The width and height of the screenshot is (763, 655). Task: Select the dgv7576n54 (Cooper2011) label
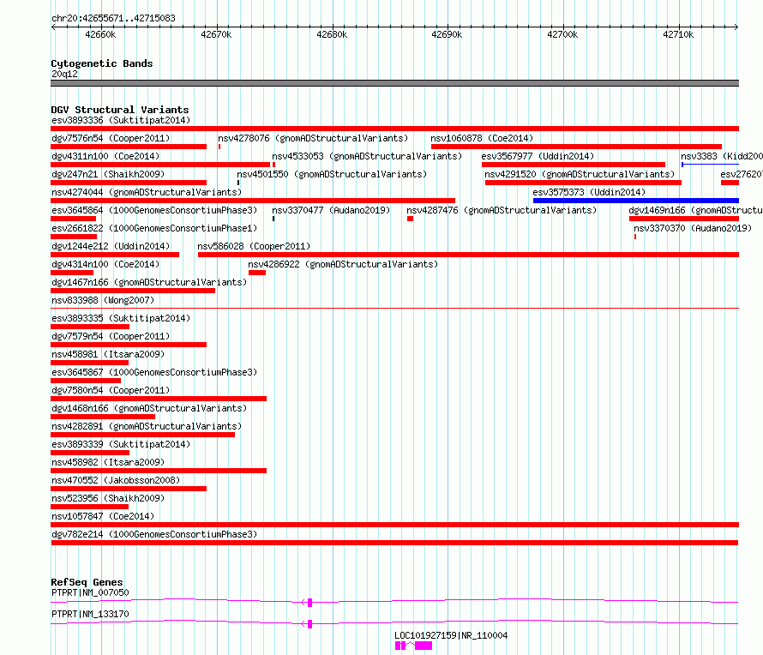tap(111, 138)
